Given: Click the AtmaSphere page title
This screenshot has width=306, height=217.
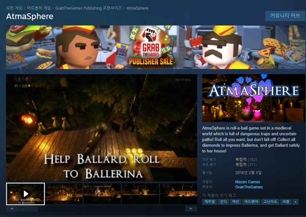Looking at the screenshot, I should click(30, 16).
